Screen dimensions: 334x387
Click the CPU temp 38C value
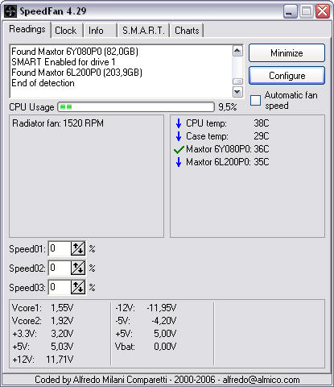point(262,123)
